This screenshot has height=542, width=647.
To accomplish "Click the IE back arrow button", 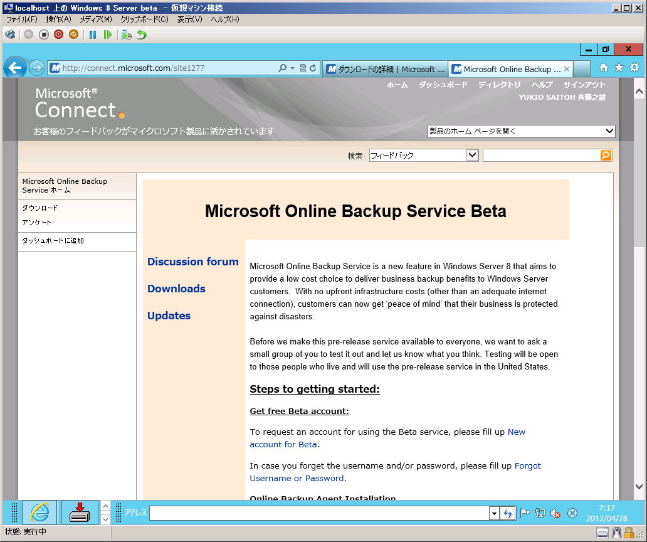I will (15, 68).
